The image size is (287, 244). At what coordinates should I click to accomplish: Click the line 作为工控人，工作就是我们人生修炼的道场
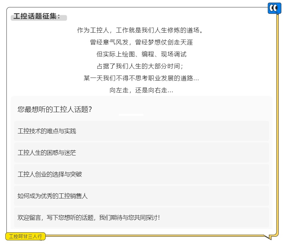[140, 30]
